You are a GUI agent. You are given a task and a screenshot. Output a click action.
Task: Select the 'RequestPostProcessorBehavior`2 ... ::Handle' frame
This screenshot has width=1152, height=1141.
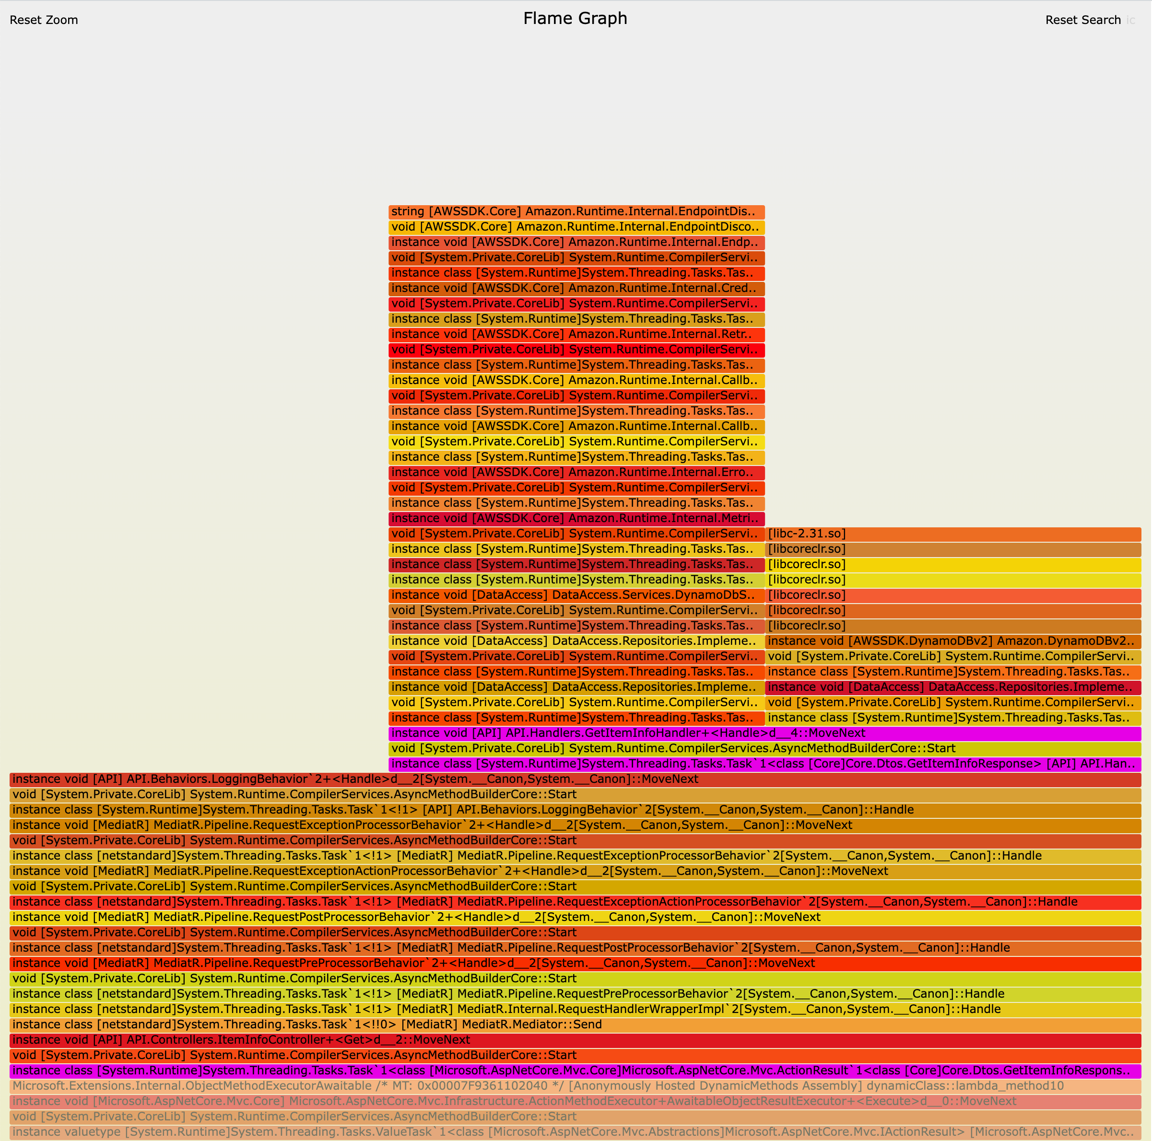pos(576,948)
